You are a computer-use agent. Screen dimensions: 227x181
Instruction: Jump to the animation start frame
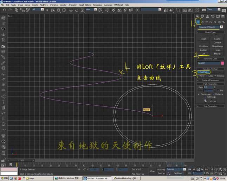tap(189, 169)
